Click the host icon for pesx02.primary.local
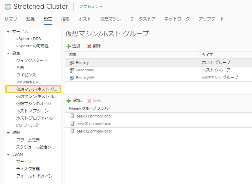The image size is (252, 184). pos(72,131)
